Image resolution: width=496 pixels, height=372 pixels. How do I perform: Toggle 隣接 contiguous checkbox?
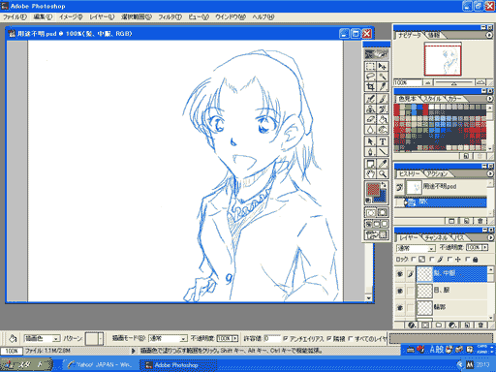click(328, 338)
